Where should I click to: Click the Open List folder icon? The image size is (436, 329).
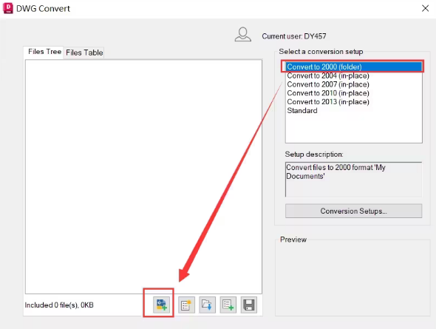pyautogui.click(x=207, y=305)
